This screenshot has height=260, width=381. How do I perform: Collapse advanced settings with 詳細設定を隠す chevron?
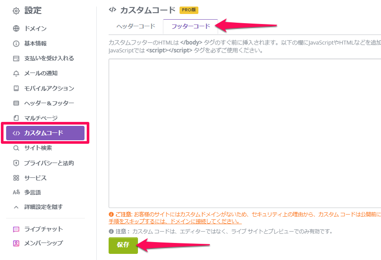point(16,207)
